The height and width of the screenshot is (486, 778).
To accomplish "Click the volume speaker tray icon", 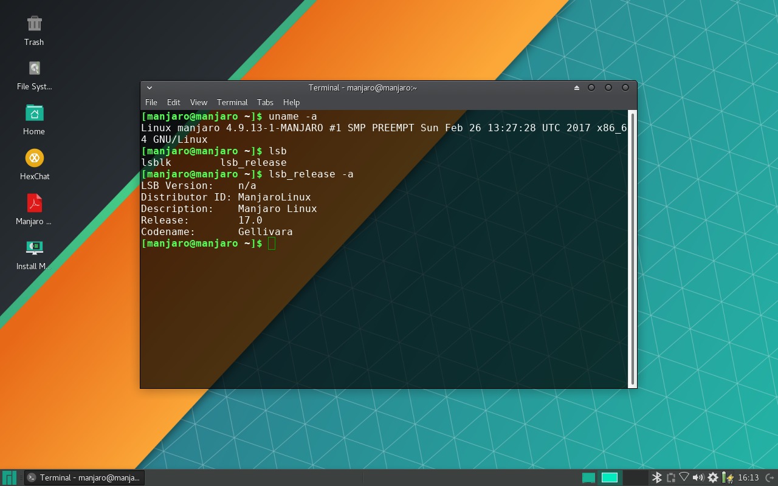I will [698, 477].
